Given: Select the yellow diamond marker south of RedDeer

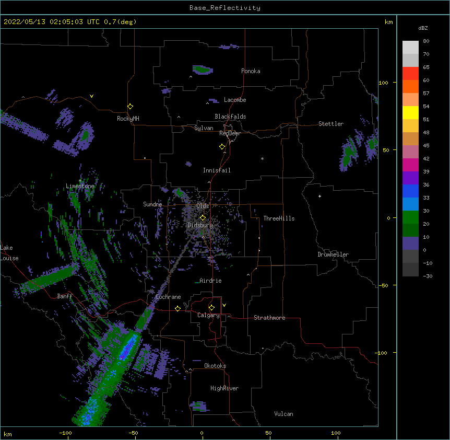Looking at the screenshot, I should tap(222, 147).
